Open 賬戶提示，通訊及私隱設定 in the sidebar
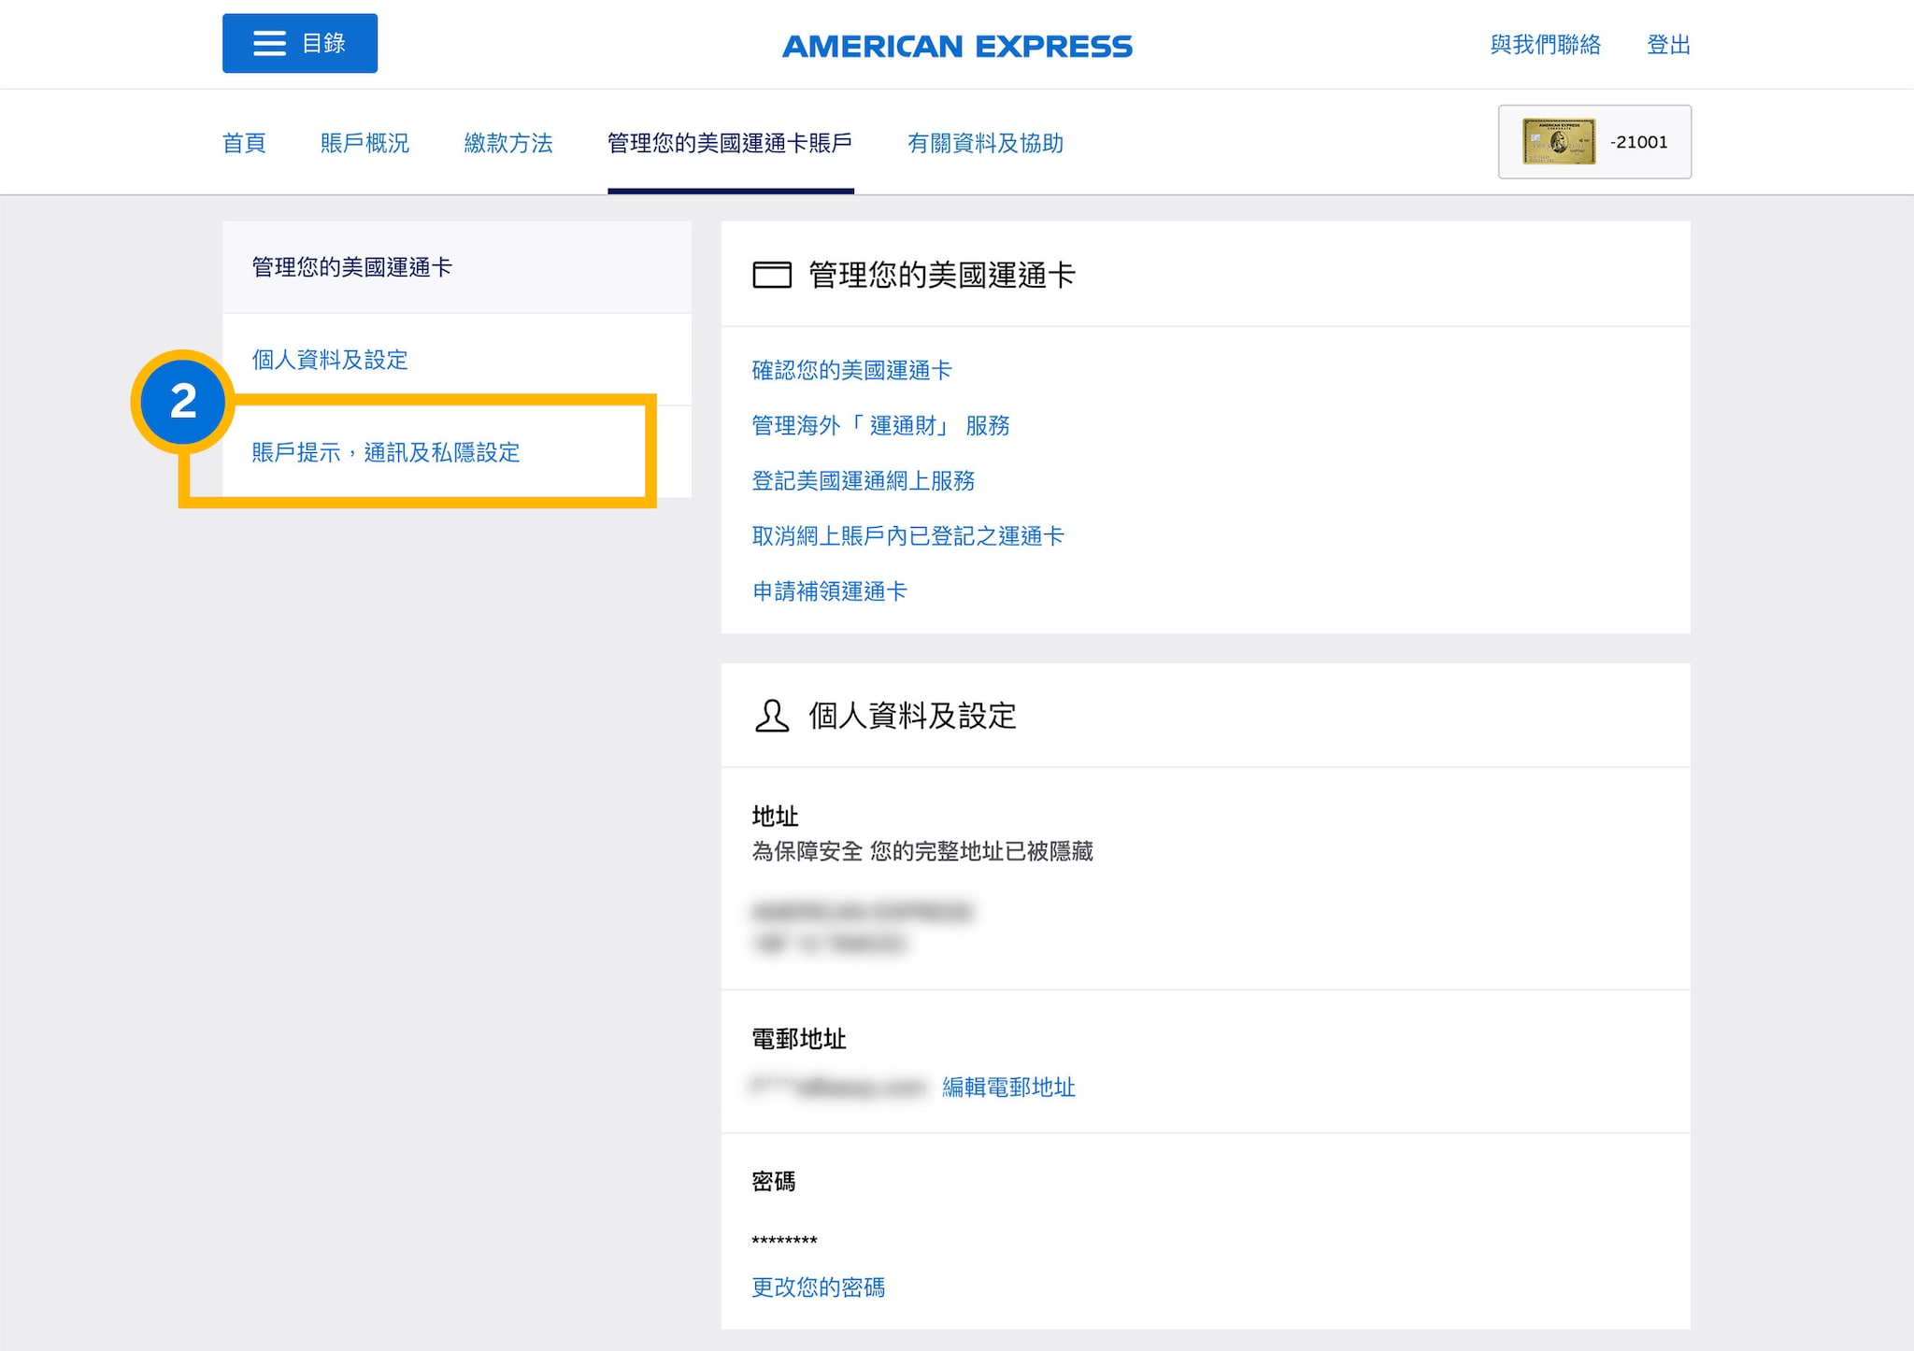The width and height of the screenshot is (1914, 1351). click(x=386, y=452)
